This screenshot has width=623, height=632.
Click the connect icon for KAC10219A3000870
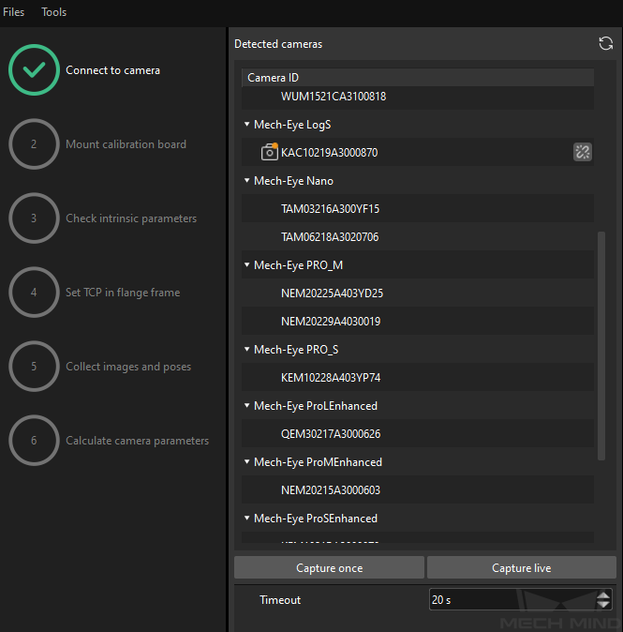[583, 152]
